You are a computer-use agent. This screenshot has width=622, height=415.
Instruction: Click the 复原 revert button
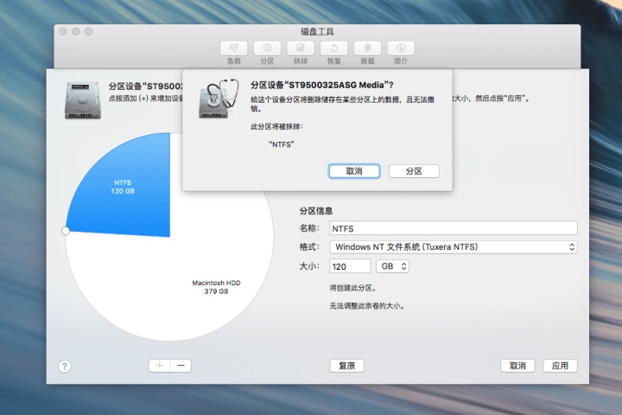(346, 366)
